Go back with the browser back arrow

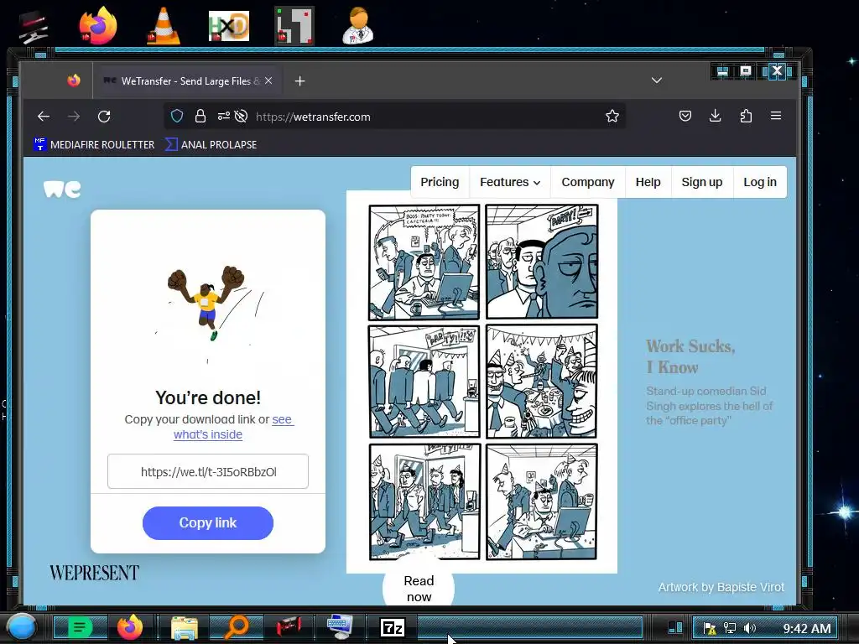pyautogui.click(x=44, y=116)
